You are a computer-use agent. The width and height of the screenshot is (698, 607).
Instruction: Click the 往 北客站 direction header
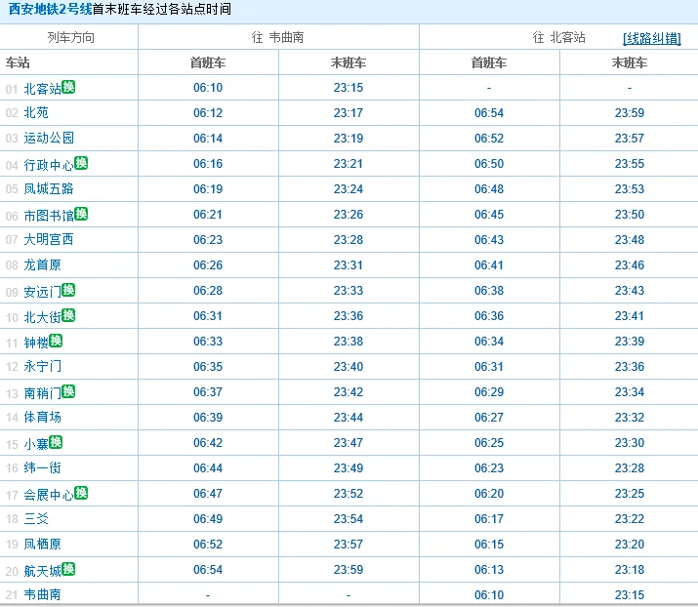pos(559,37)
